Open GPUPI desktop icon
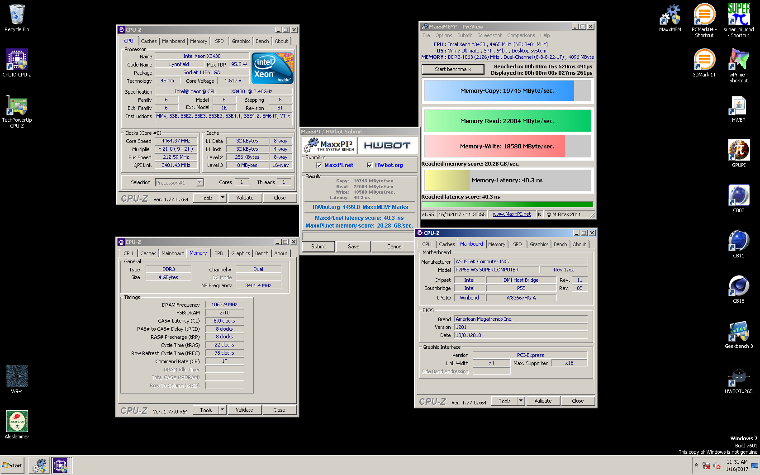 (739, 153)
